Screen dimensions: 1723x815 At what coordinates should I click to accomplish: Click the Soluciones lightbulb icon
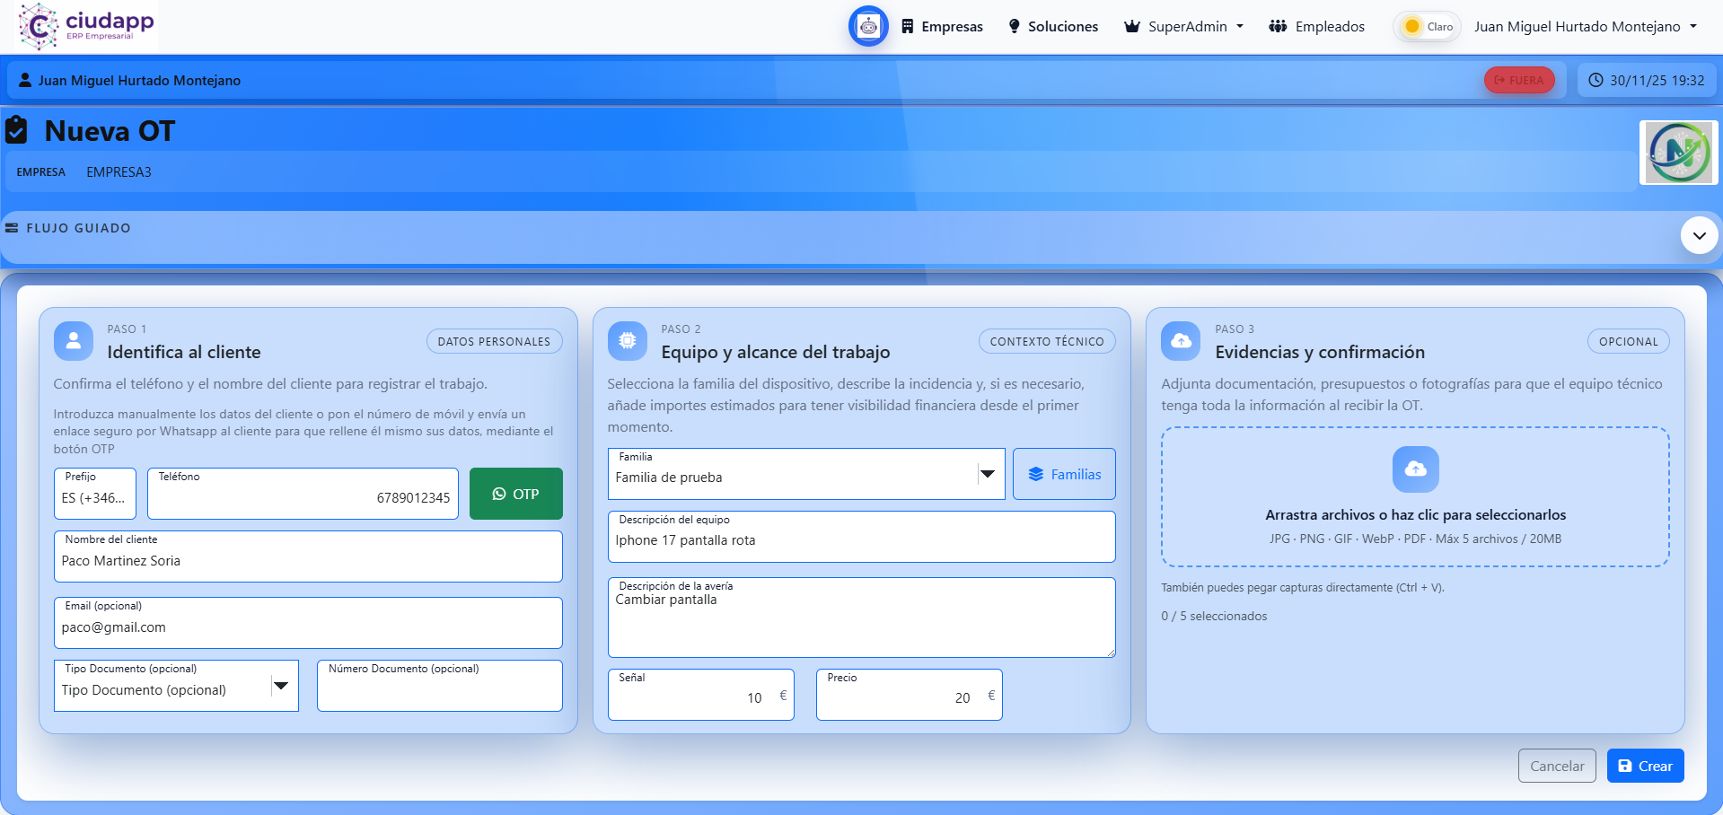(x=1014, y=26)
